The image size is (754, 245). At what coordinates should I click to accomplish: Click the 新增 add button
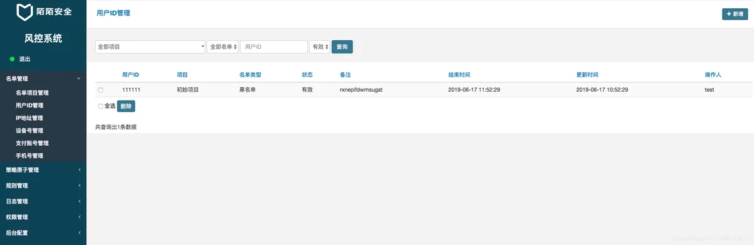pos(735,14)
